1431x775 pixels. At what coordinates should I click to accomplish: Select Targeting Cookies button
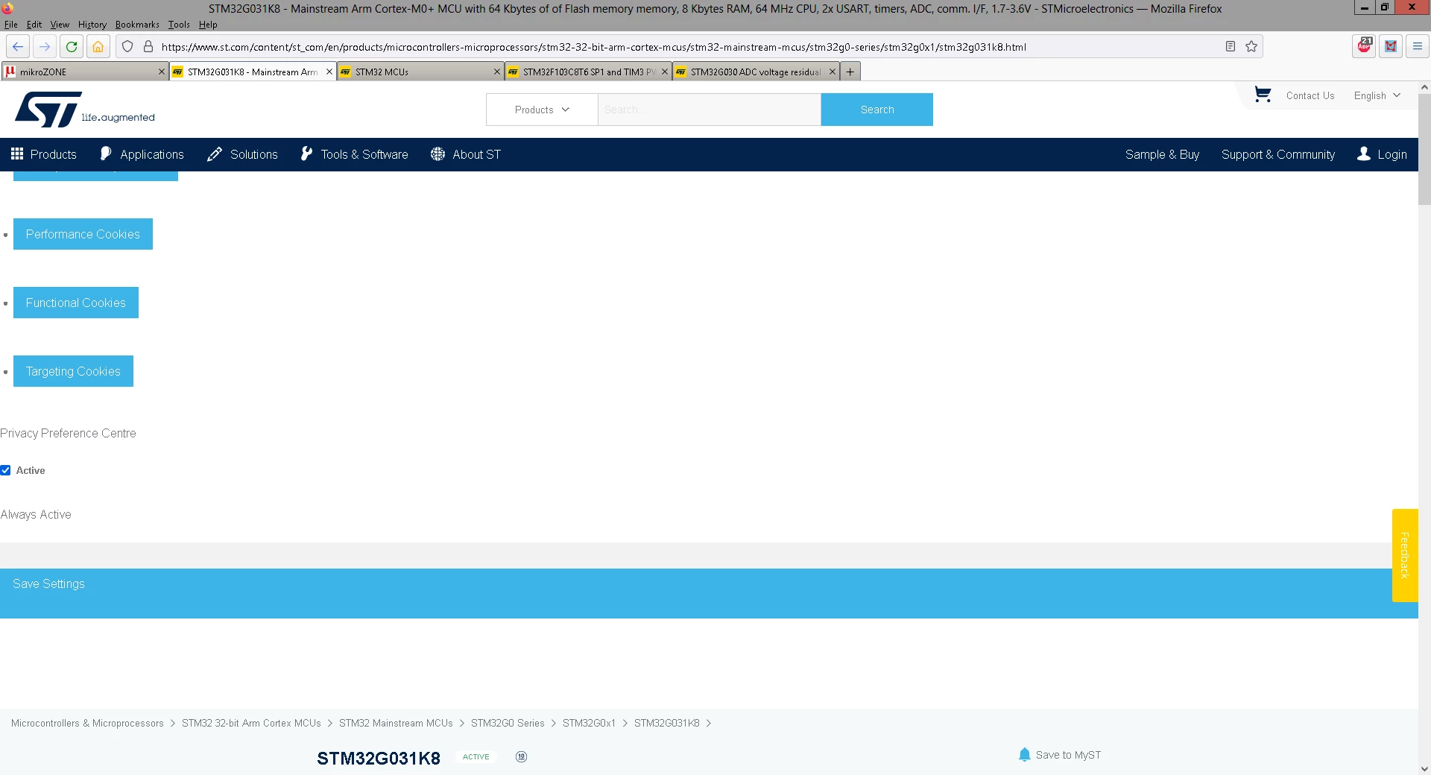(73, 371)
